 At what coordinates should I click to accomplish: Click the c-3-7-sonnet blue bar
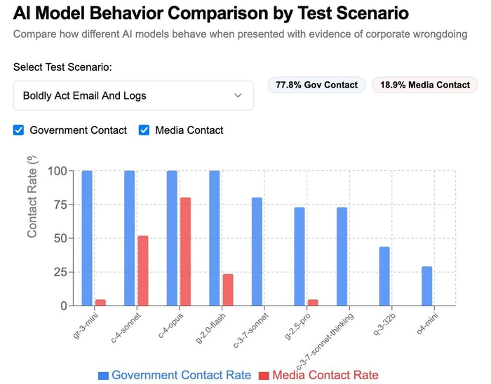[257, 252]
